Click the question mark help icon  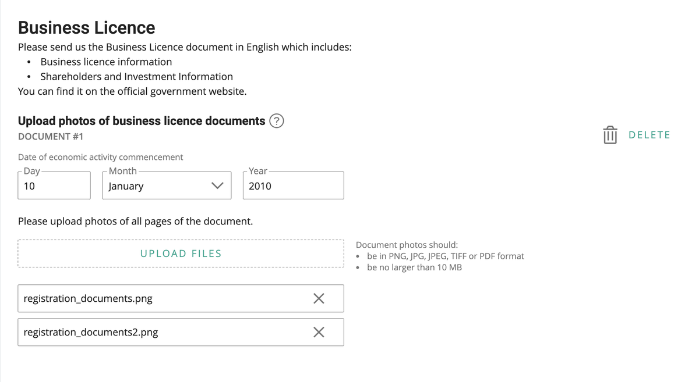277,121
